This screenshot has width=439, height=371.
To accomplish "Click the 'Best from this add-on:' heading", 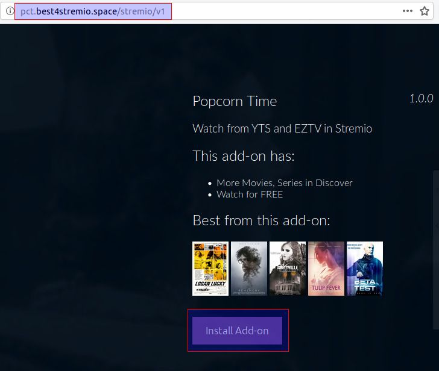I will point(262,220).
